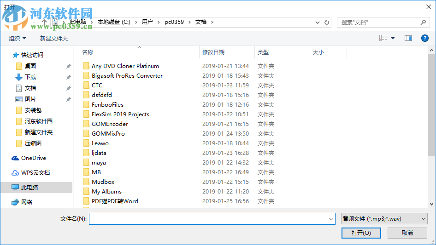Screen dimensions: 436x245
Task: Click the 搜索"文档" search box
Action: pos(382,22)
